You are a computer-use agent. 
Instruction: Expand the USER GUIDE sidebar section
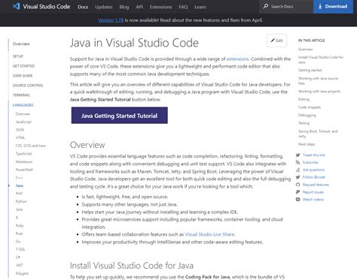(x=23, y=76)
